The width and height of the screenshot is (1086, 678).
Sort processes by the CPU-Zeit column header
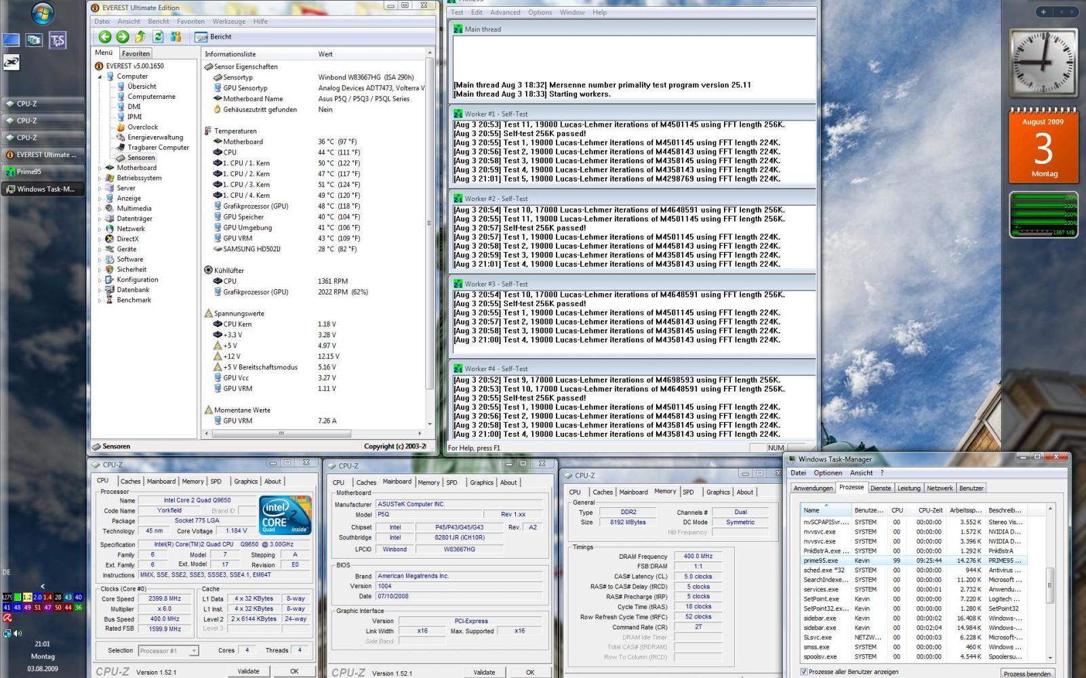pyautogui.click(x=930, y=510)
